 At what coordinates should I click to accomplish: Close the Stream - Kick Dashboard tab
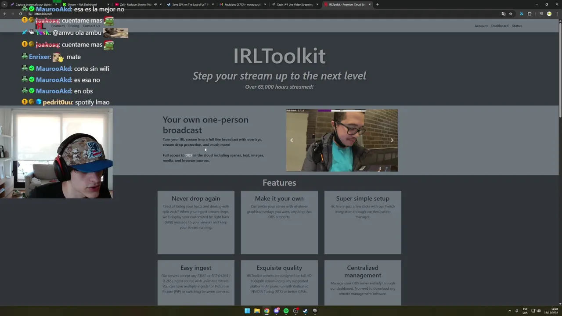108,4
